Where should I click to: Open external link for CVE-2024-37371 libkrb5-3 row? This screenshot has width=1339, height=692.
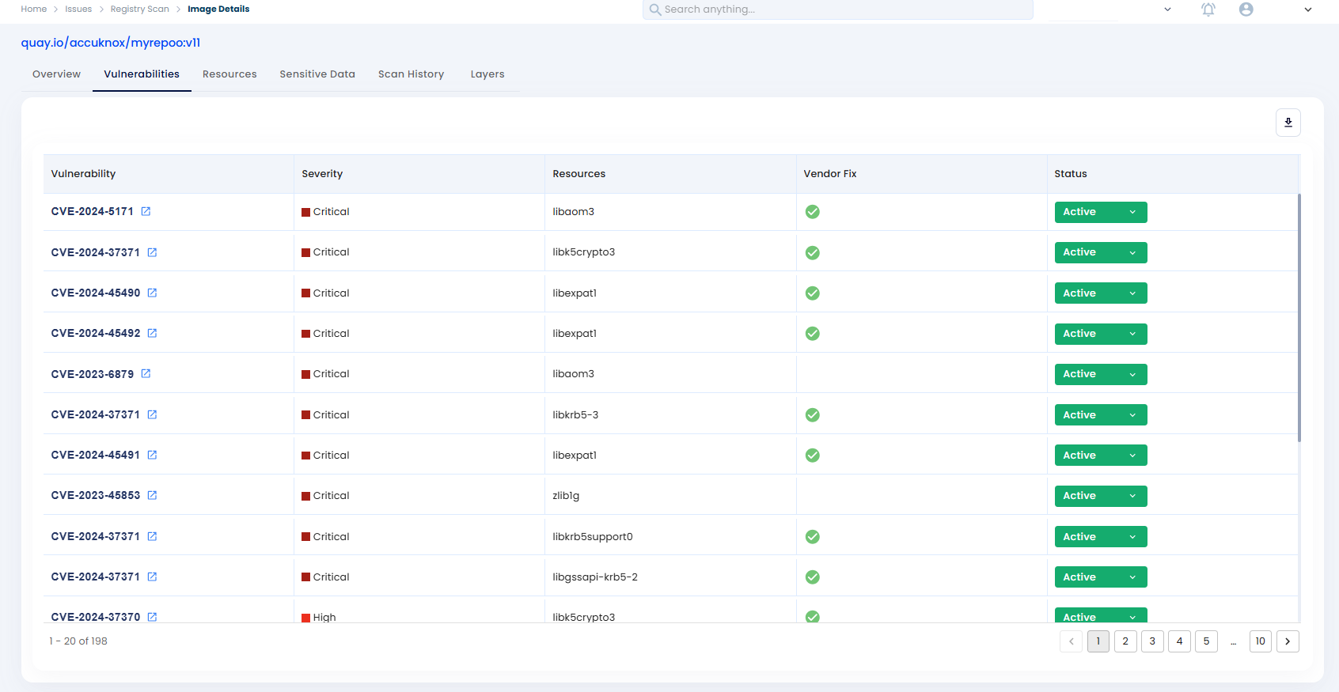click(x=152, y=414)
